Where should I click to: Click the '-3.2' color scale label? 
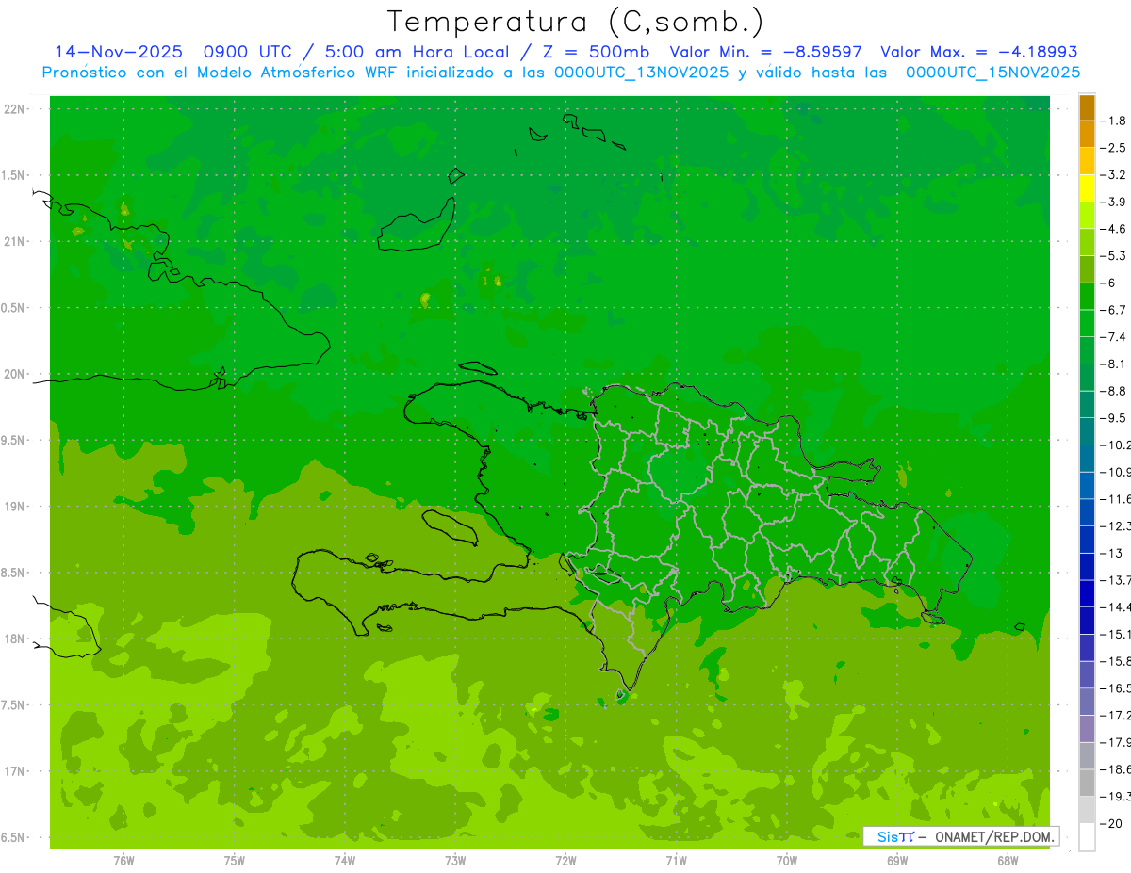pyautogui.click(x=1113, y=175)
